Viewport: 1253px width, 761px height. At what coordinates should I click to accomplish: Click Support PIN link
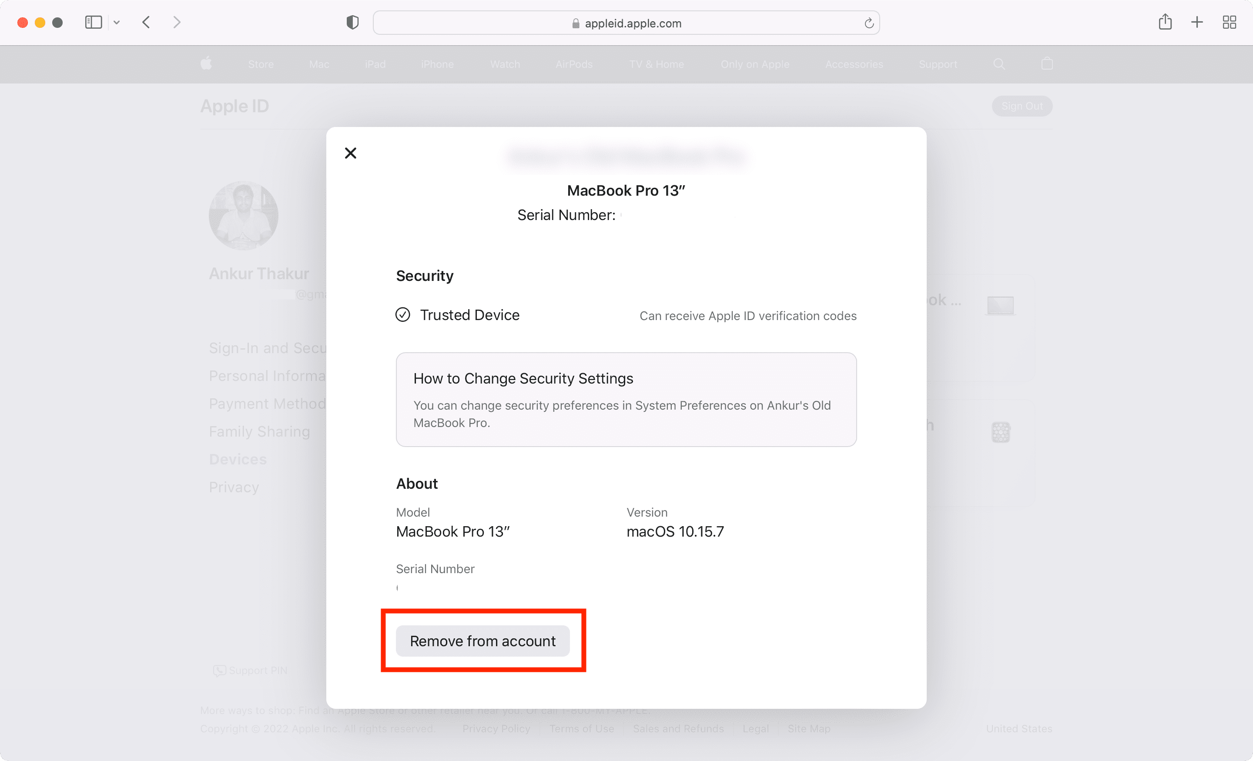250,670
